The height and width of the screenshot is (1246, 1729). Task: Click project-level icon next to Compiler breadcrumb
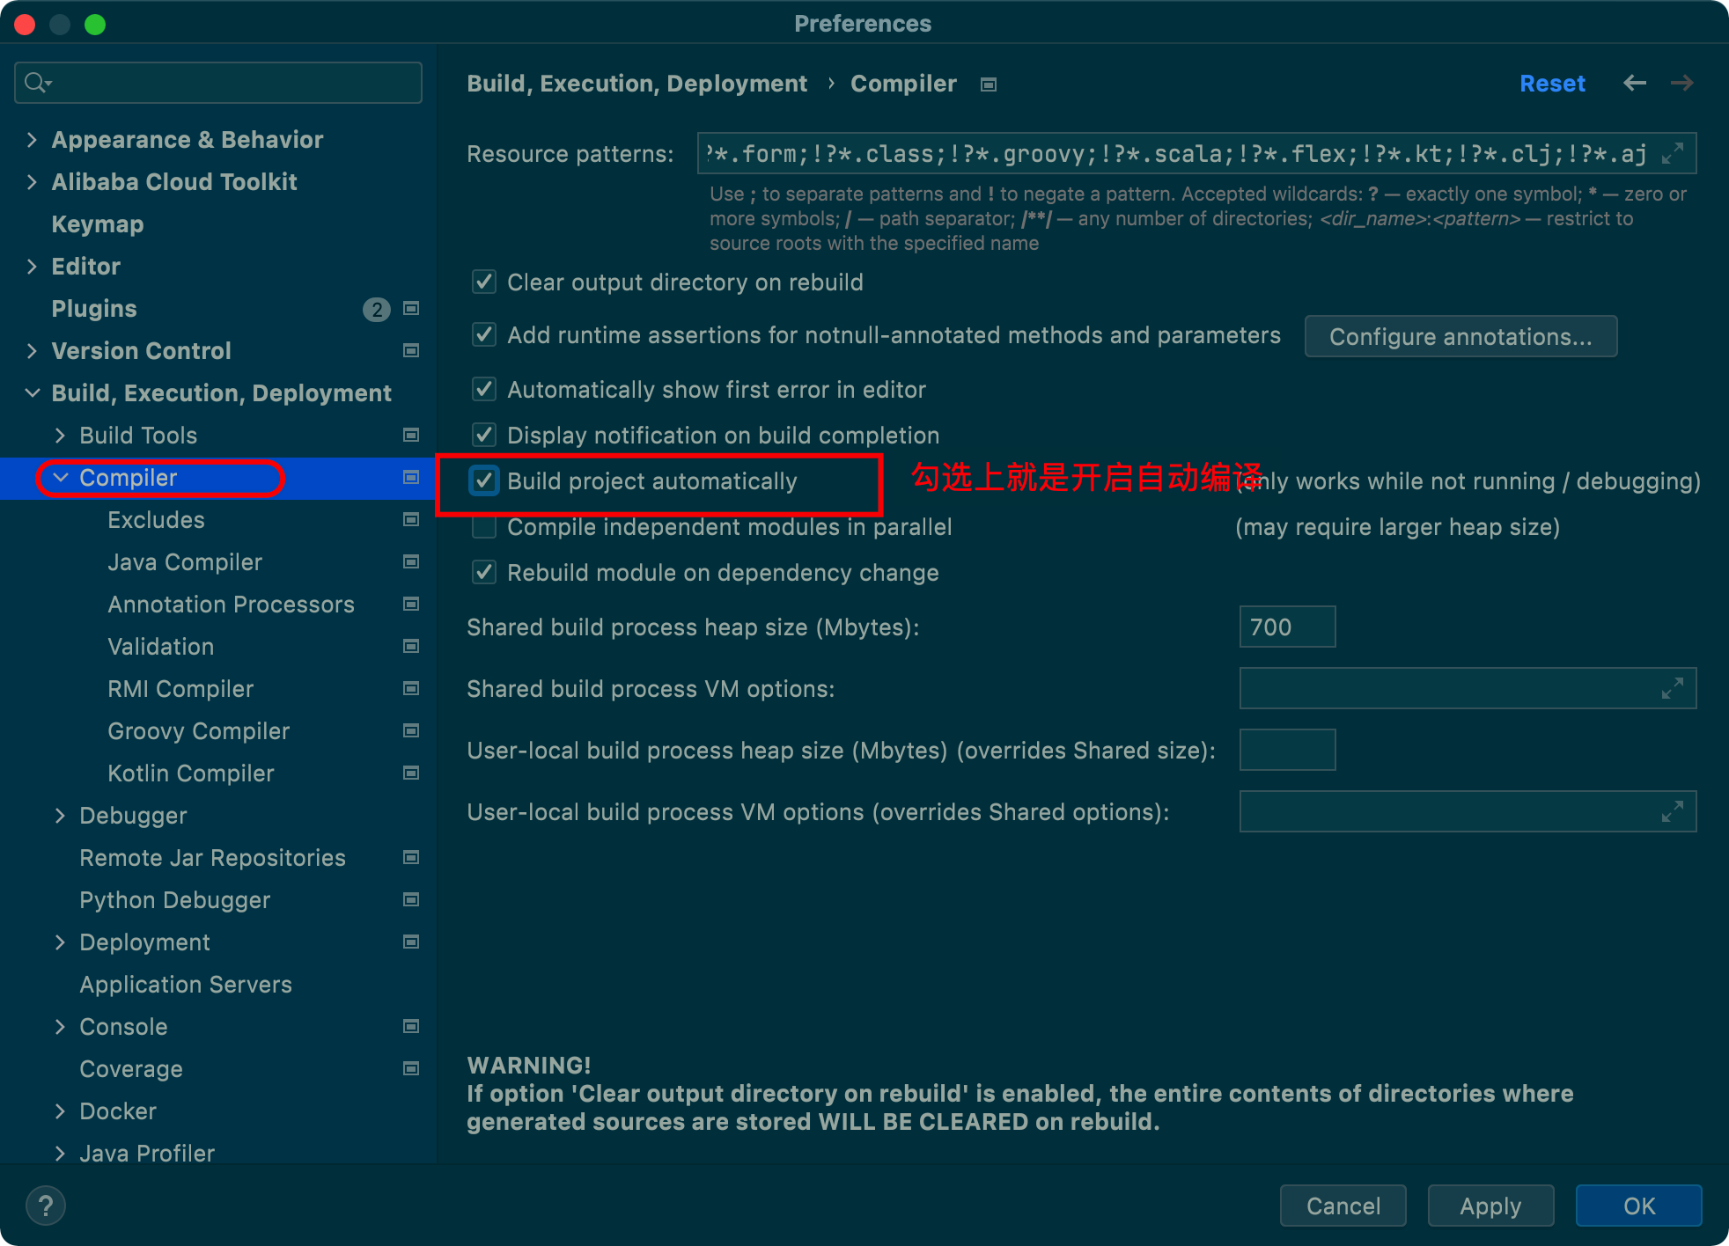989,84
